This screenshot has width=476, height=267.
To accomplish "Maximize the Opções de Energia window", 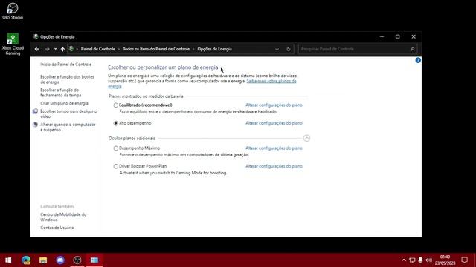I will [398, 36].
